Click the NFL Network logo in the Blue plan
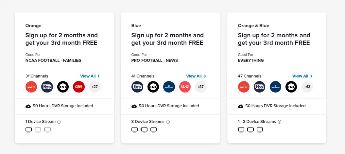 point(169,87)
